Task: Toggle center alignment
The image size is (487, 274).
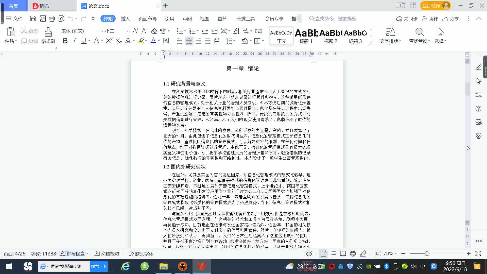Action: click(189, 41)
